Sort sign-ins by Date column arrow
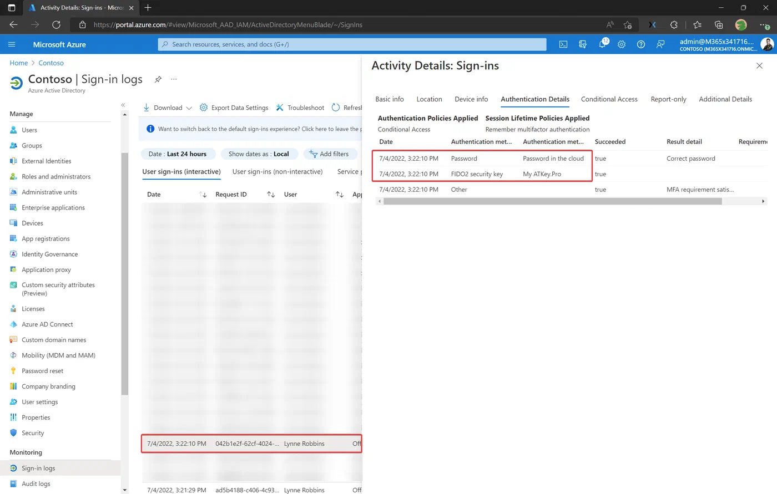Image resolution: width=777 pixels, height=494 pixels. point(203,195)
